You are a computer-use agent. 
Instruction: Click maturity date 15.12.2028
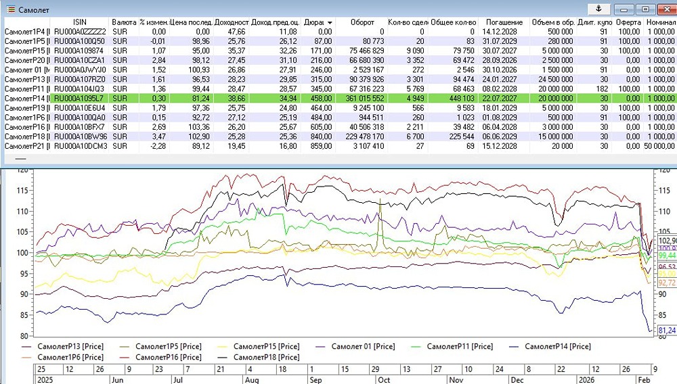pos(500,146)
